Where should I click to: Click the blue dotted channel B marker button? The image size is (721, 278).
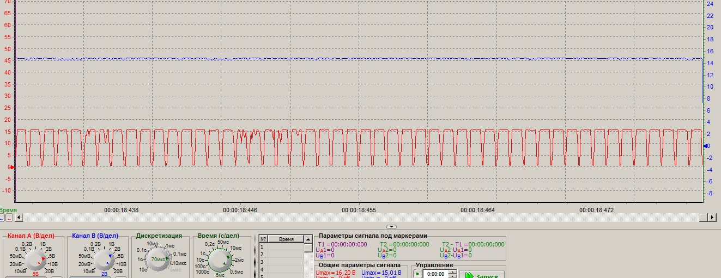[x=2, y=218]
